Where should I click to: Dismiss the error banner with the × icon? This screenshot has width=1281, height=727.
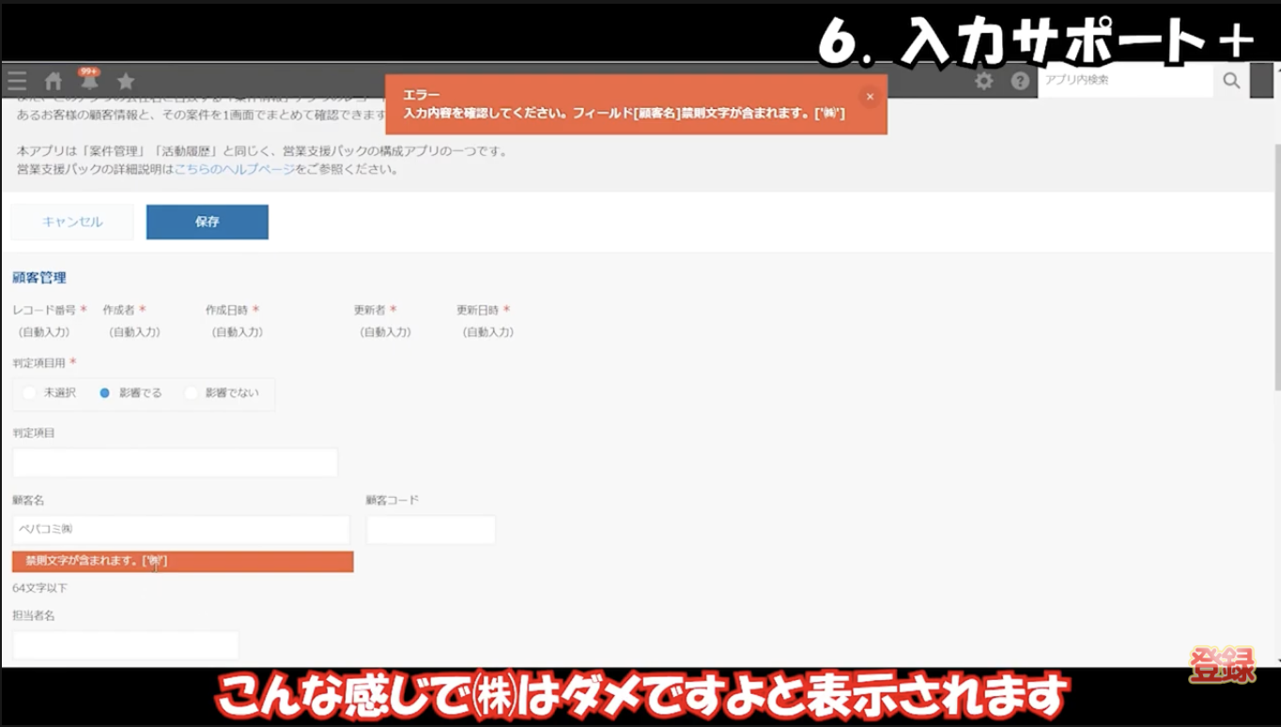click(x=870, y=95)
